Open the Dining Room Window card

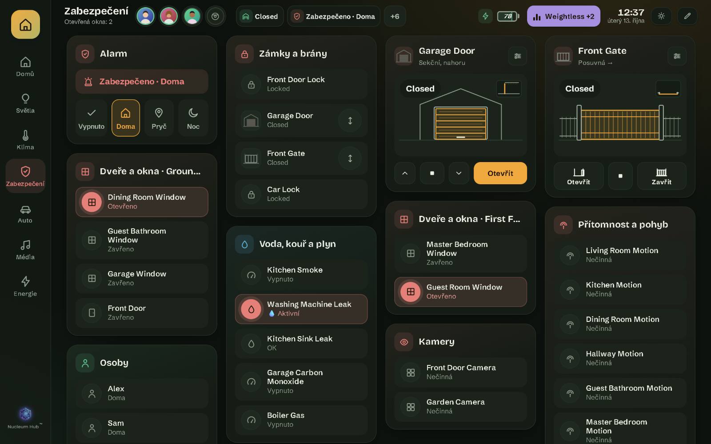pyautogui.click(x=142, y=202)
